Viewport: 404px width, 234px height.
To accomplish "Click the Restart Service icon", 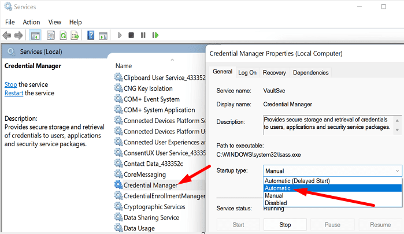I will pyautogui.click(x=155, y=35).
